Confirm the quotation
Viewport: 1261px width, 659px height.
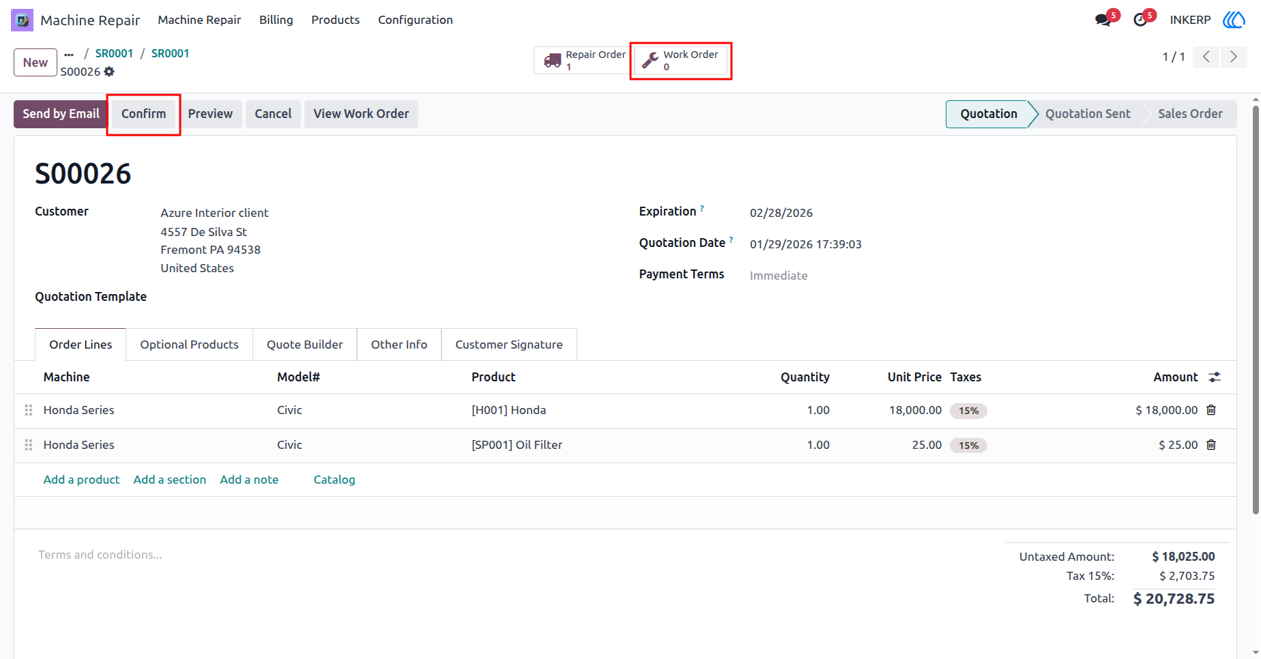pos(144,114)
